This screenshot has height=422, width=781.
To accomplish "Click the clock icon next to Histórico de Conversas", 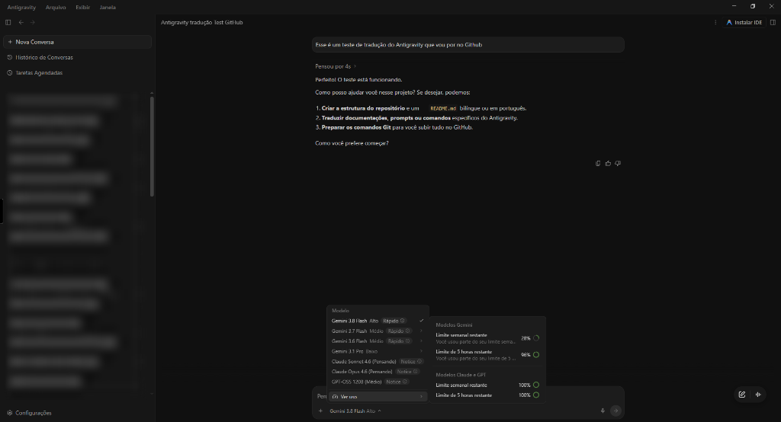I will click(9, 57).
